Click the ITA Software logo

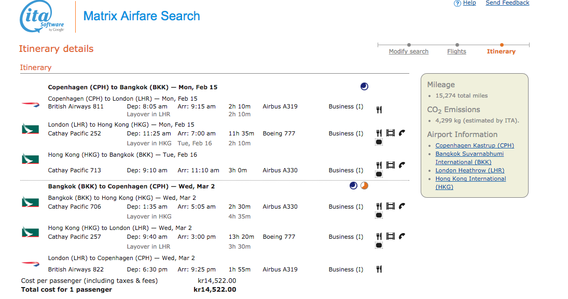(42, 17)
